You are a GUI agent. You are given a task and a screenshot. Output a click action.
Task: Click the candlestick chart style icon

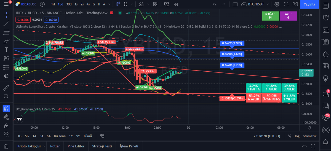[126, 4]
